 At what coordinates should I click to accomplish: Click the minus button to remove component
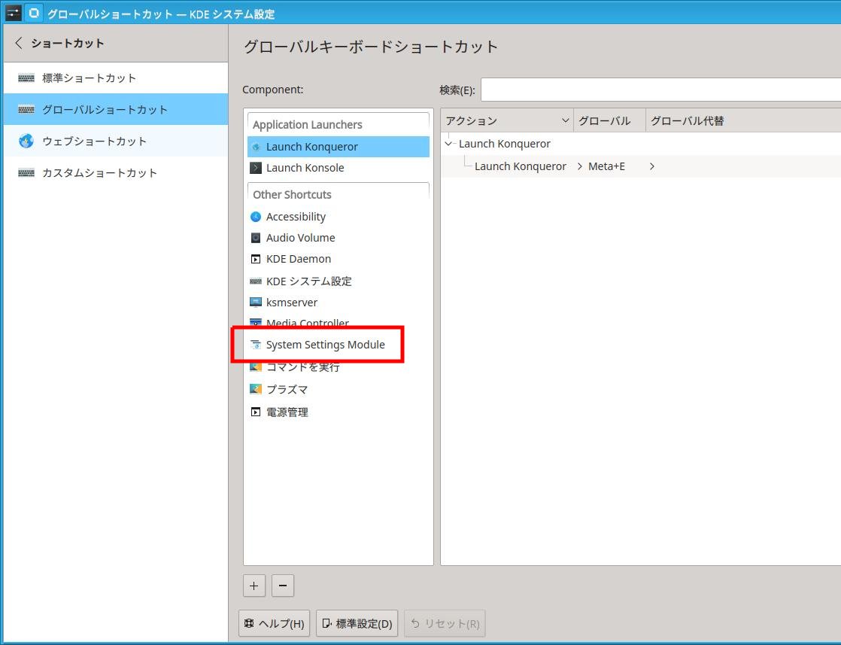pyautogui.click(x=283, y=586)
